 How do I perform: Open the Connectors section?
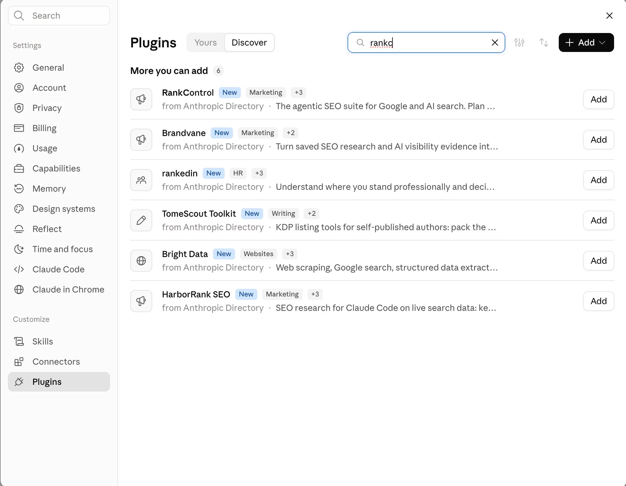(x=59, y=362)
